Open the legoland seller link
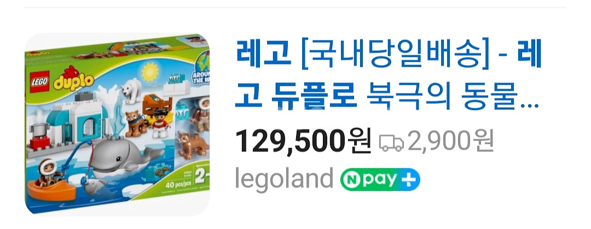The width and height of the screenshot is (591, 229). point(284,178)
